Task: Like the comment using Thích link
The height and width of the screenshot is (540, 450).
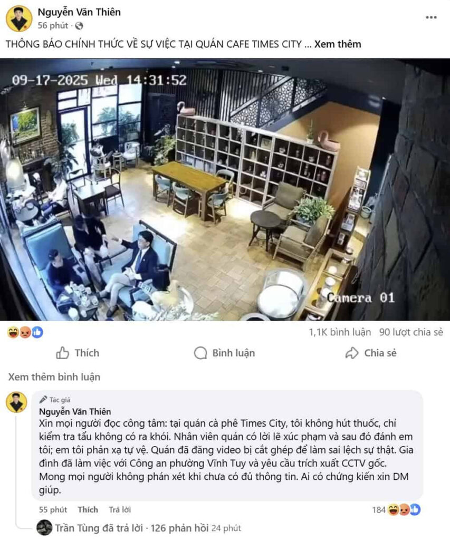Action: [88, 510]
